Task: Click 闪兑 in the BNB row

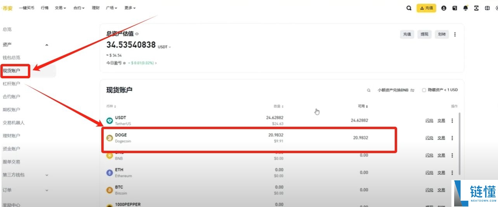Action: point(429,155)
